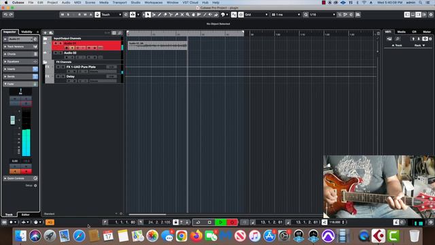Expand the Sends inspector section
The image size is (435, 245).
click(20, 77)
